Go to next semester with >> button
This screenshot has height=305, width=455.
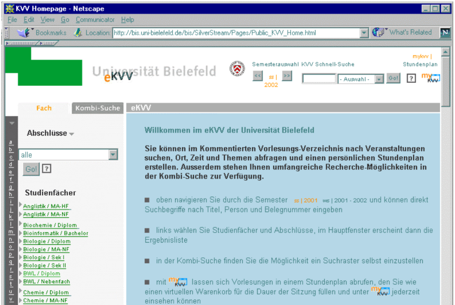287,76
